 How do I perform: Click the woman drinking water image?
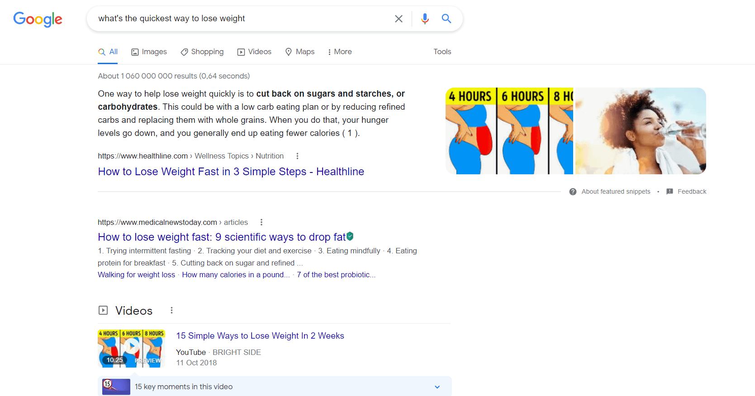click(x=641, y=131)
